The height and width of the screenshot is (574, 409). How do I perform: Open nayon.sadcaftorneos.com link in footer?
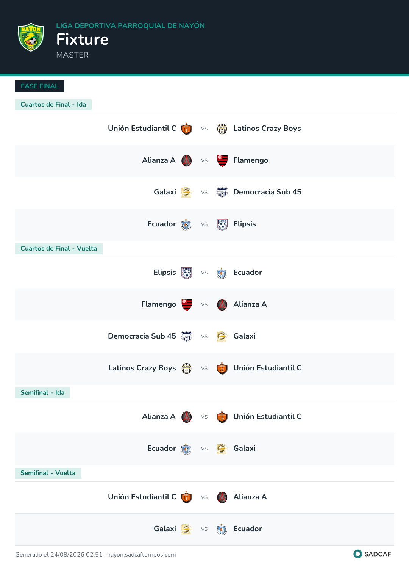(x=142, y=555)
